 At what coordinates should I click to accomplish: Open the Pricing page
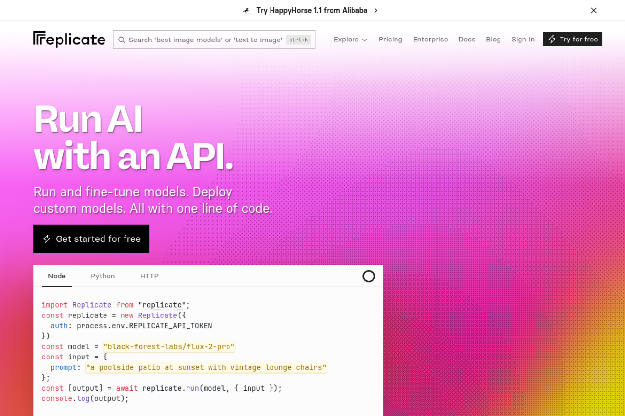click(391, 40)
